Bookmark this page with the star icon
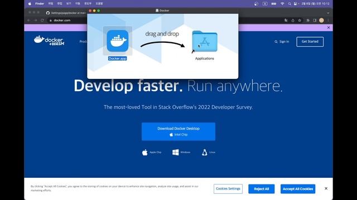Viewport: 357px width, 200px height. pyautogui.click(x=300, y=21)
